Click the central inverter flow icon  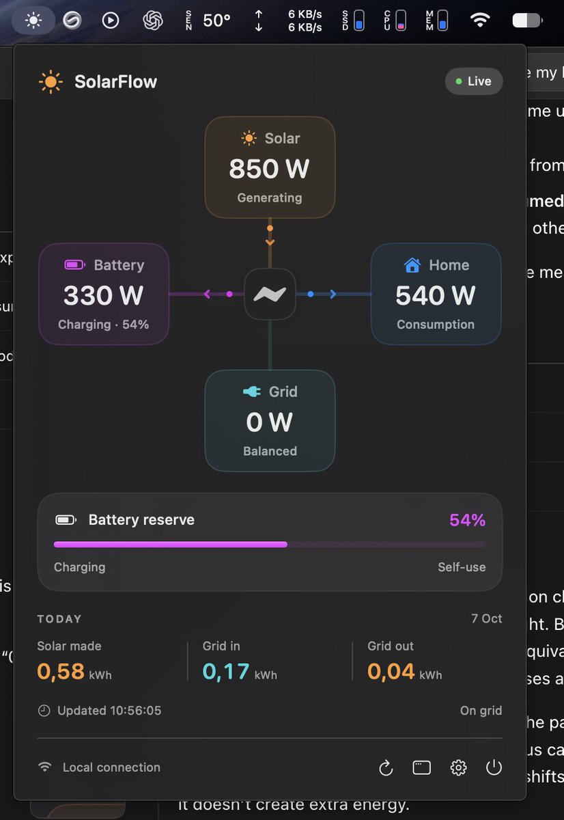[x=270, y=294]
